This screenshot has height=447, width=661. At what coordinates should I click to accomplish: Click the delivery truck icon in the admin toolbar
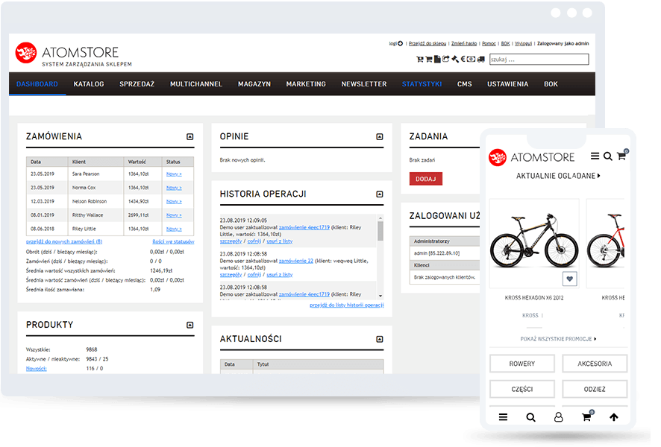click(481, 60)
